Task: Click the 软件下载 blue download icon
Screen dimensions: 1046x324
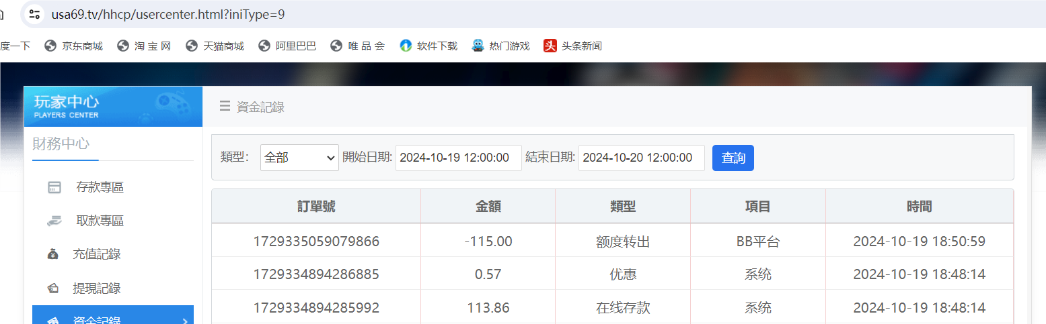Action: point(406,46)
